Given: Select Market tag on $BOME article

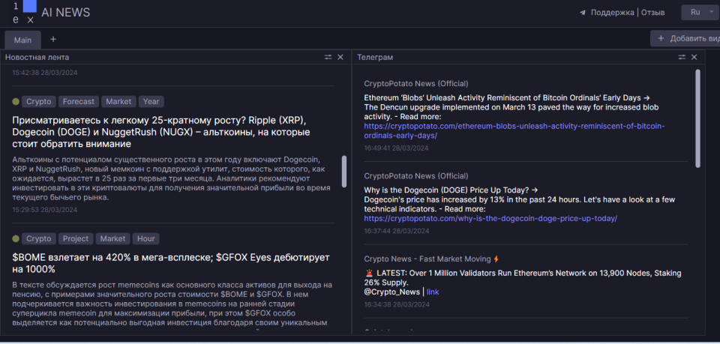Looking at the screenshot, I should (x=113, y=238).
